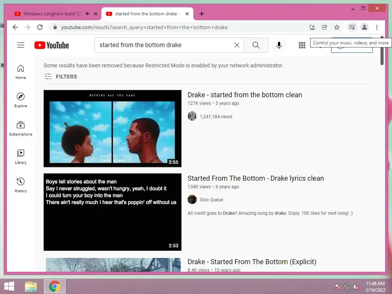Viewport: 392px width, 294px height.
Task: Open the YouTube hamburger guide menu
Action: pos(21,45)
